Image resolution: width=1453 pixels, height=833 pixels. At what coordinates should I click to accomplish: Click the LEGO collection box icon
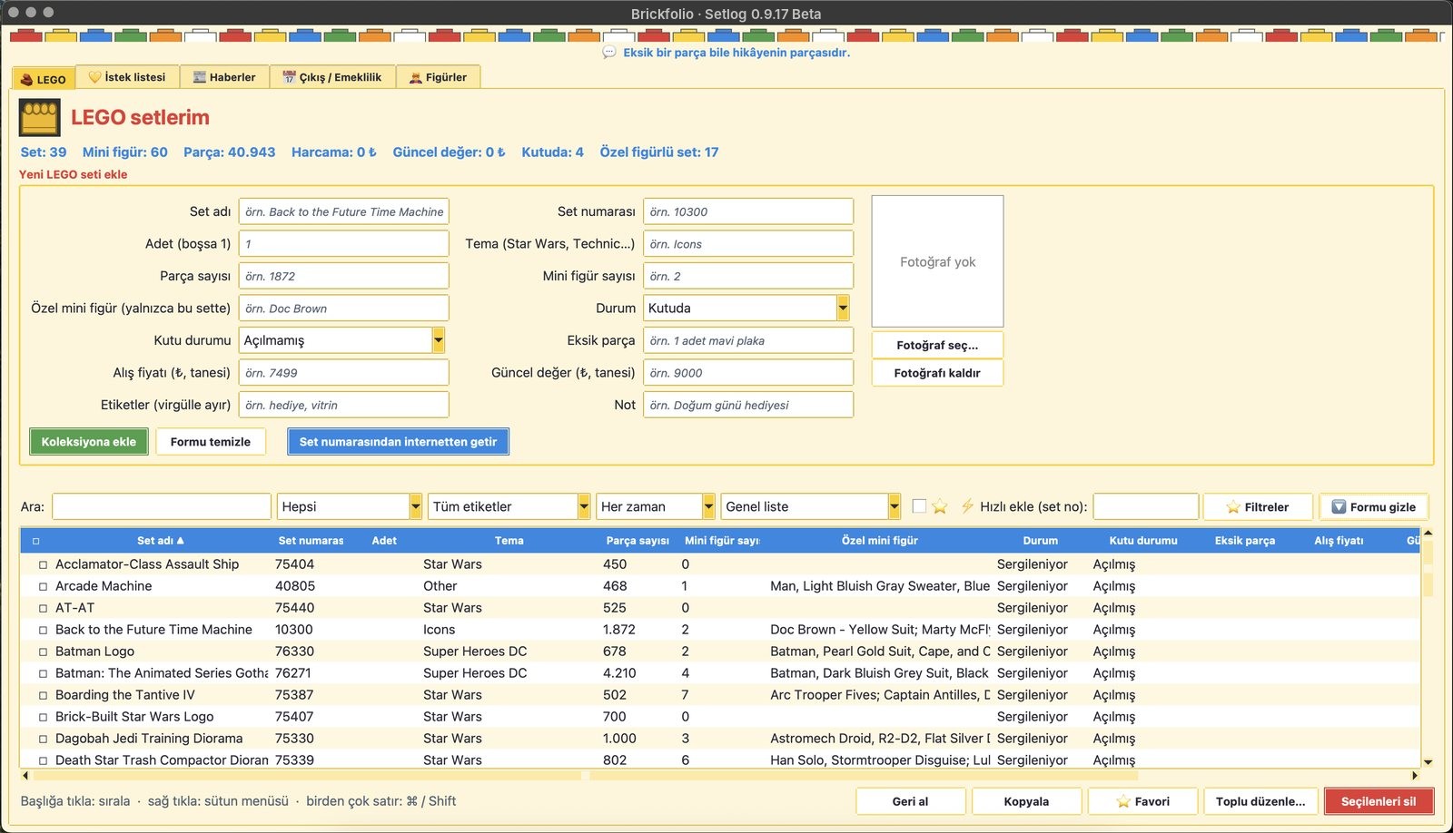coord(39,118)
